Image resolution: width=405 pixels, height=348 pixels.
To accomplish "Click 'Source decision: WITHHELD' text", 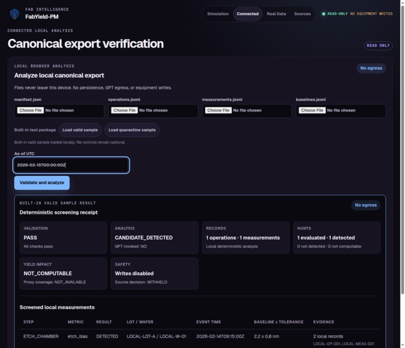I will click(141, 282).
